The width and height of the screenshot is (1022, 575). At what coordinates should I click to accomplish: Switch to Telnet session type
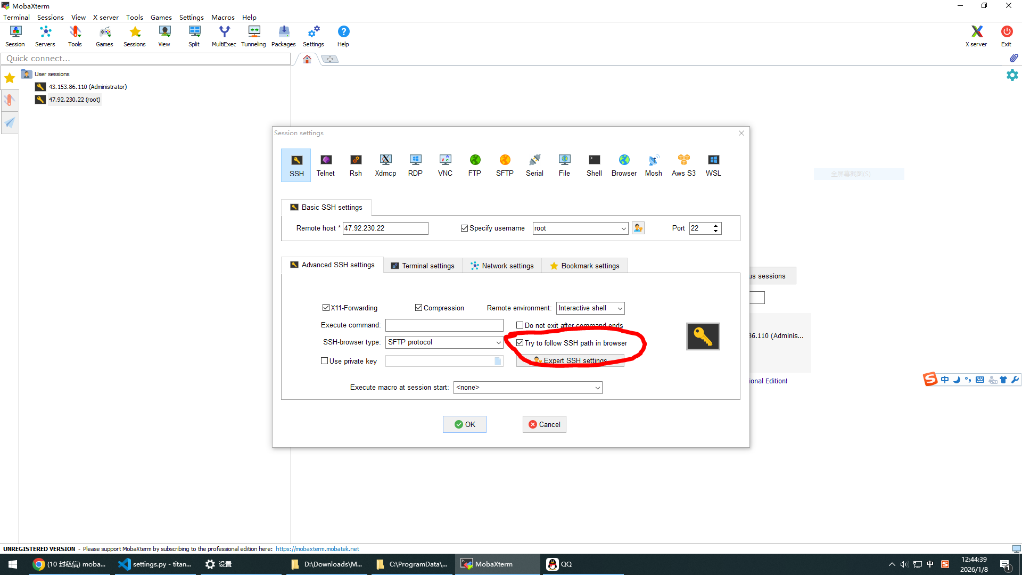326,165
